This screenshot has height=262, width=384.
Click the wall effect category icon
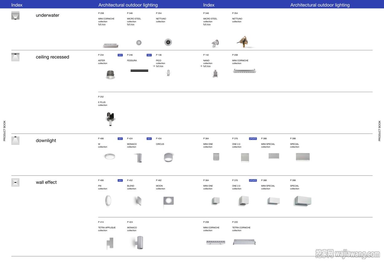coord(15,182)
